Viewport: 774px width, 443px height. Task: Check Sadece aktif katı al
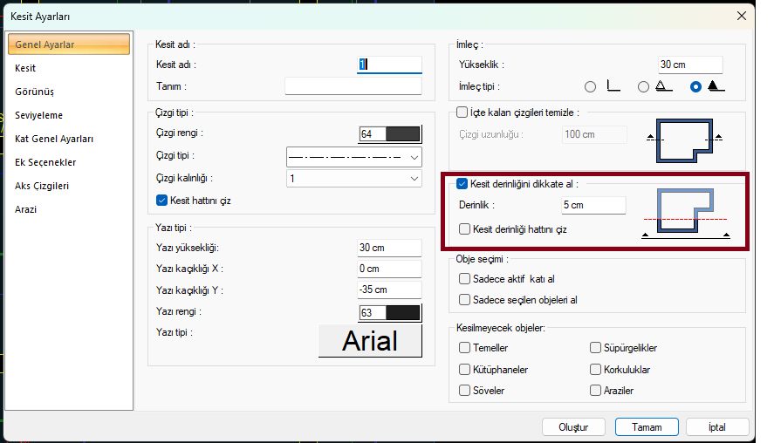pos(464,279)
